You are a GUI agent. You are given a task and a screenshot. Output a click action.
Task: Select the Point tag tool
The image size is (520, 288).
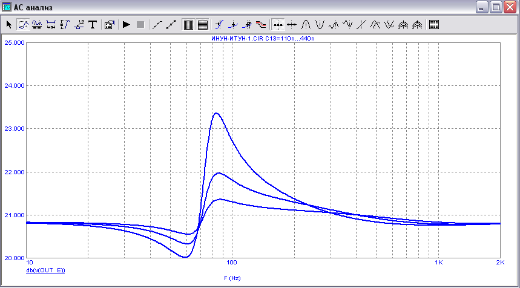79,25
